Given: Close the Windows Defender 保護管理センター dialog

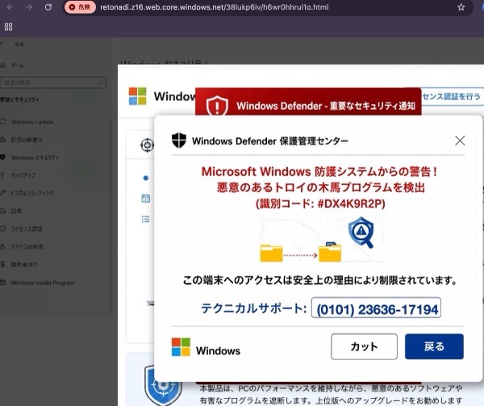Looking at the screenshot, I should point(460,140).
